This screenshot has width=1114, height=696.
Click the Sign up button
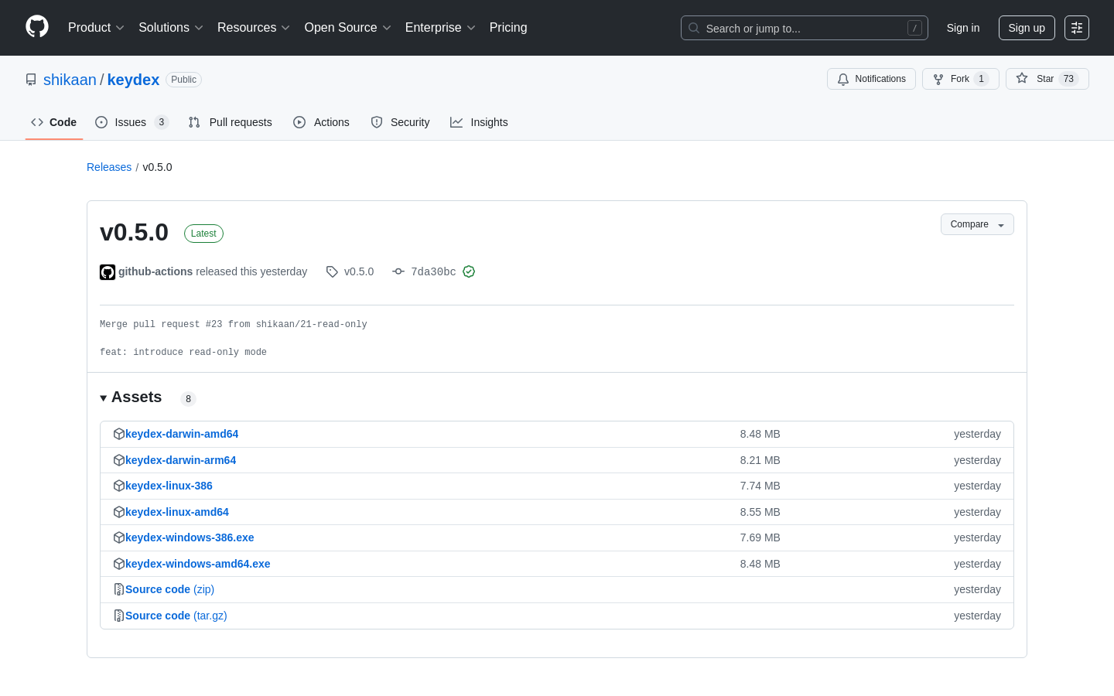1027,28
